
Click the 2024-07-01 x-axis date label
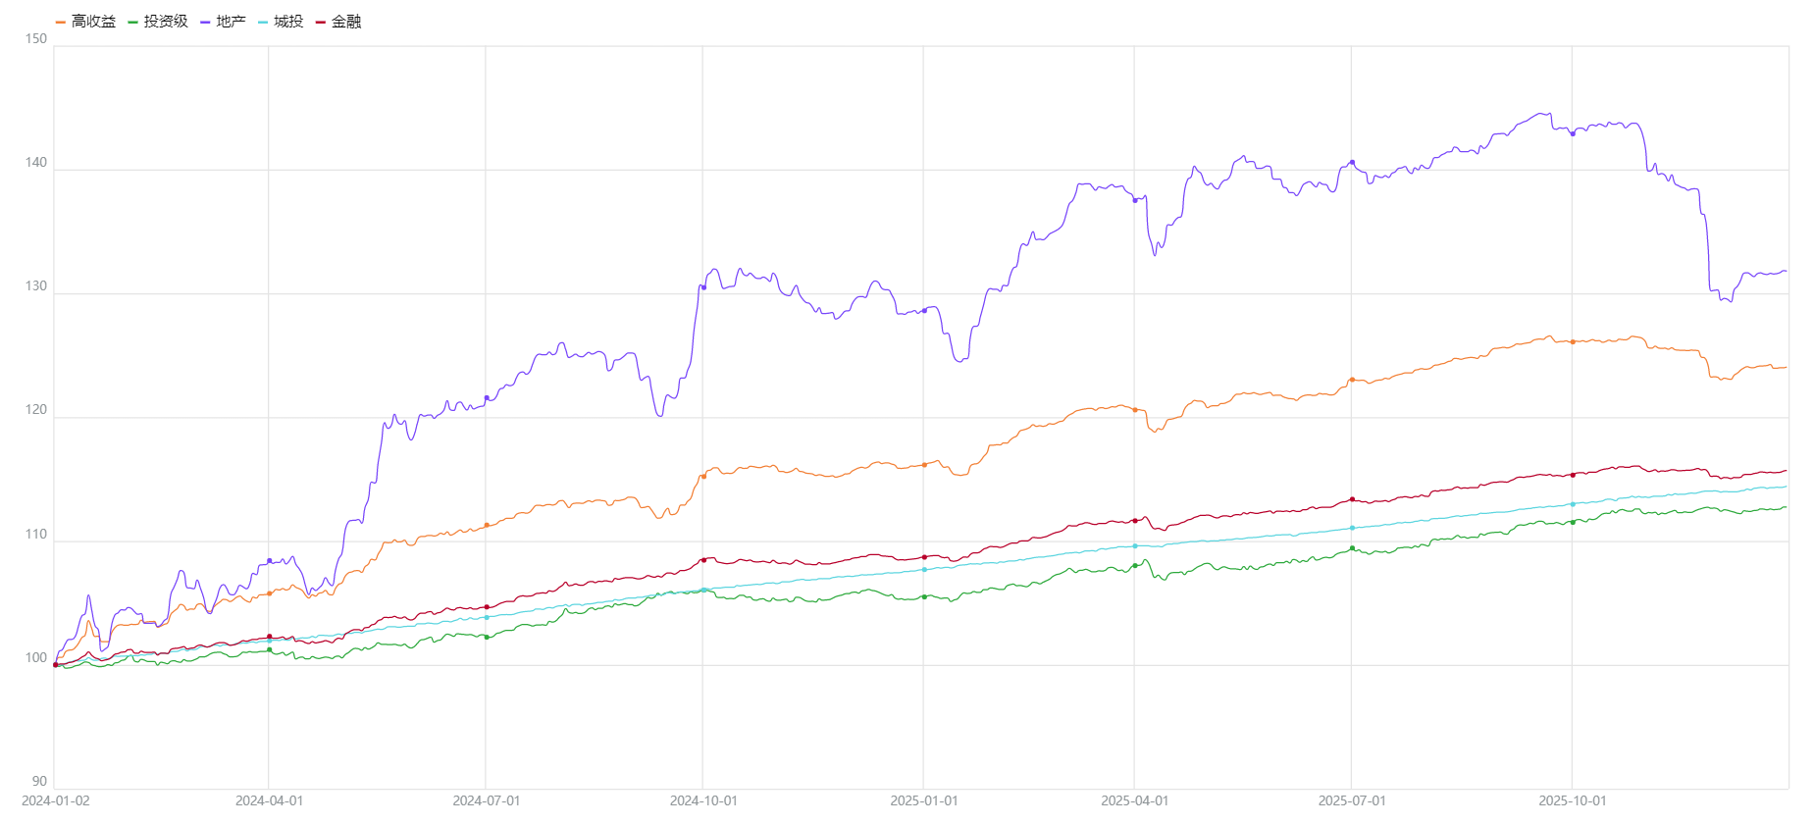[487, 800]
